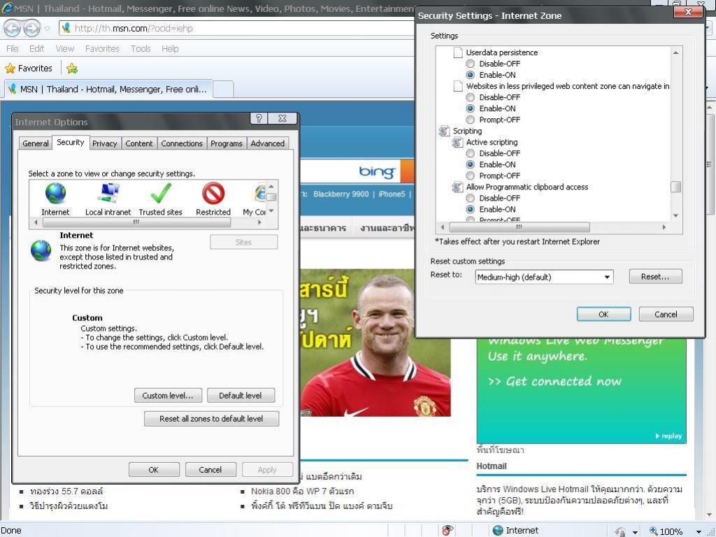Select Enable for Userdata persistence

(x=471, y=75)
